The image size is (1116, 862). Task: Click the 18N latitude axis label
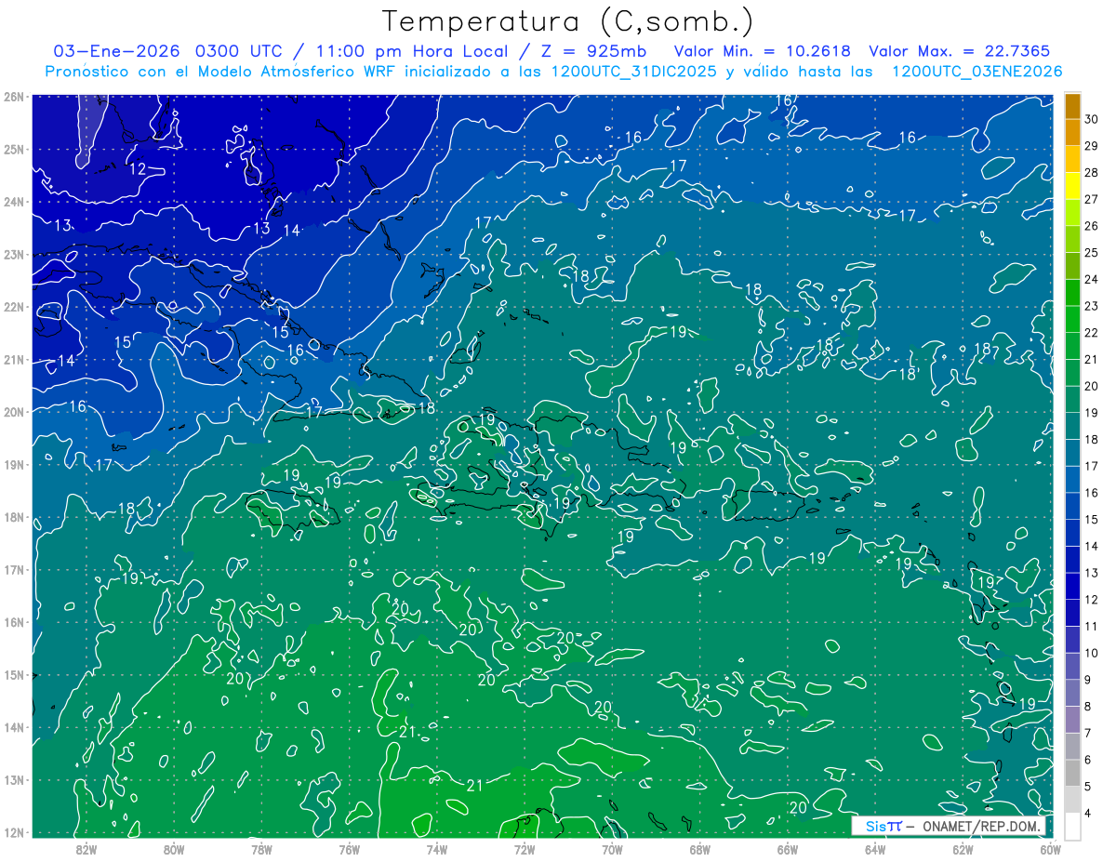pyautogui.click(x=14, y=517)
